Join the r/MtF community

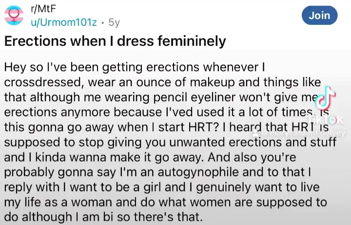319,16
